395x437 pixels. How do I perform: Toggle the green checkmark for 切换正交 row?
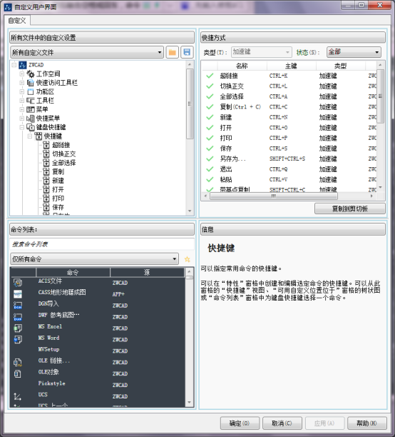[x=210, y=86]
